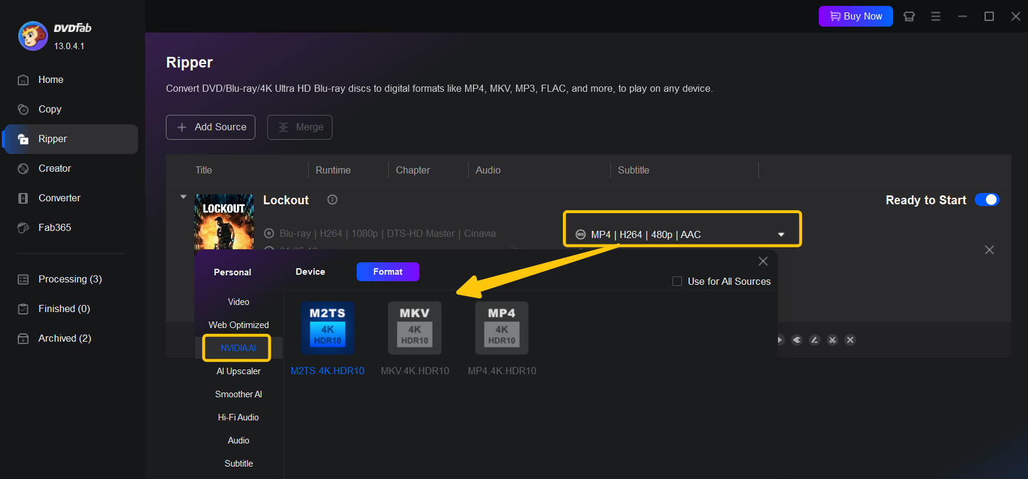The height and width of the screenshot is (479, 1028).
Task: Show Lockout info icon
Action: [332, 200]
